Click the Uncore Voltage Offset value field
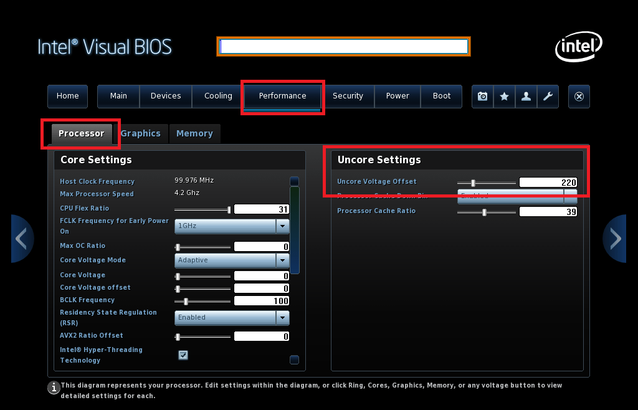This screenshot has width=638, height=410. [548, 183]
